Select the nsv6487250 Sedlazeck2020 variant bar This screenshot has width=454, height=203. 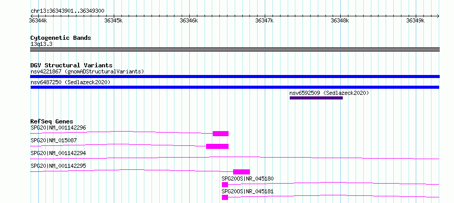click(235, 87)
